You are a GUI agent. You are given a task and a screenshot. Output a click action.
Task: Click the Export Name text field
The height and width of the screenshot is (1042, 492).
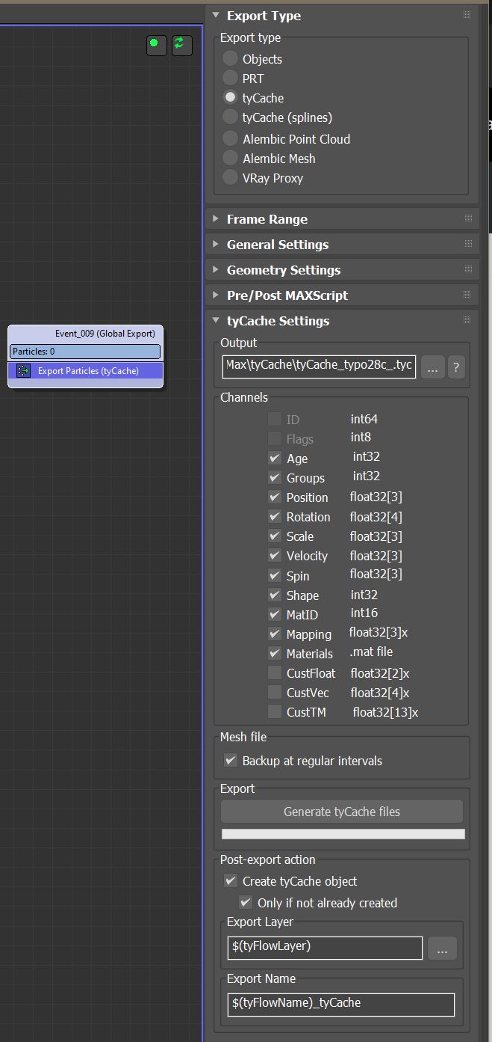340,1004
